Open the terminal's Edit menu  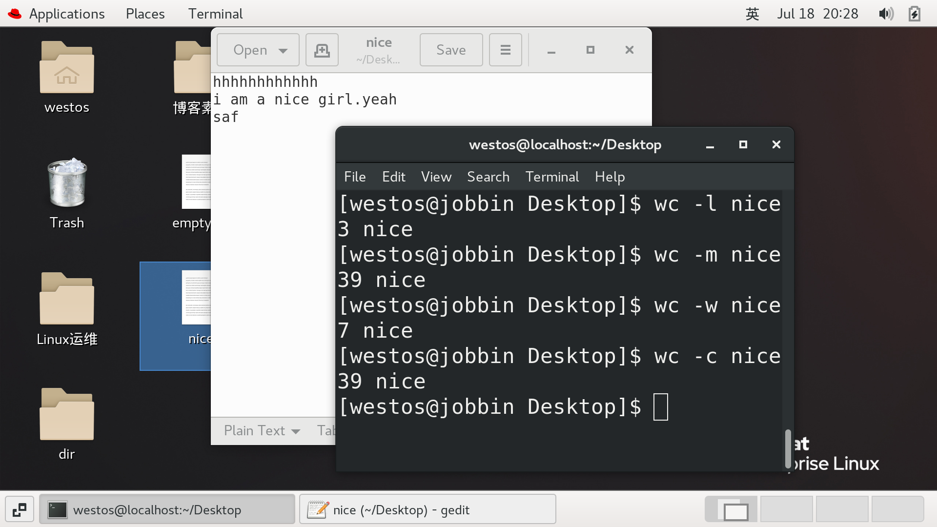click(x=393, y=177)
